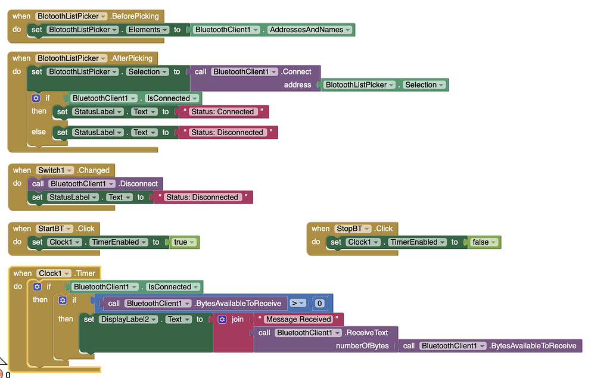Select the call BluetoothClient1.Disconnect block
Screen dimensions: 610x378
pos(137,184)
